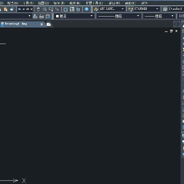Select the Match Properties brush icon
184x184 pixels.
tap(12, 9)
